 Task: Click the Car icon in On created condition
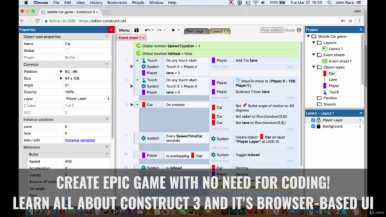coord(144,104)
